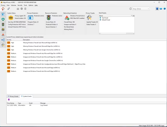167x127 pixels.
Task: Click the Name column sort arrow
Action: (131, 16)
